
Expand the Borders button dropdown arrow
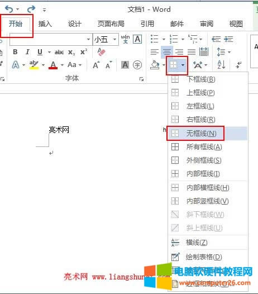pos(183,65)
